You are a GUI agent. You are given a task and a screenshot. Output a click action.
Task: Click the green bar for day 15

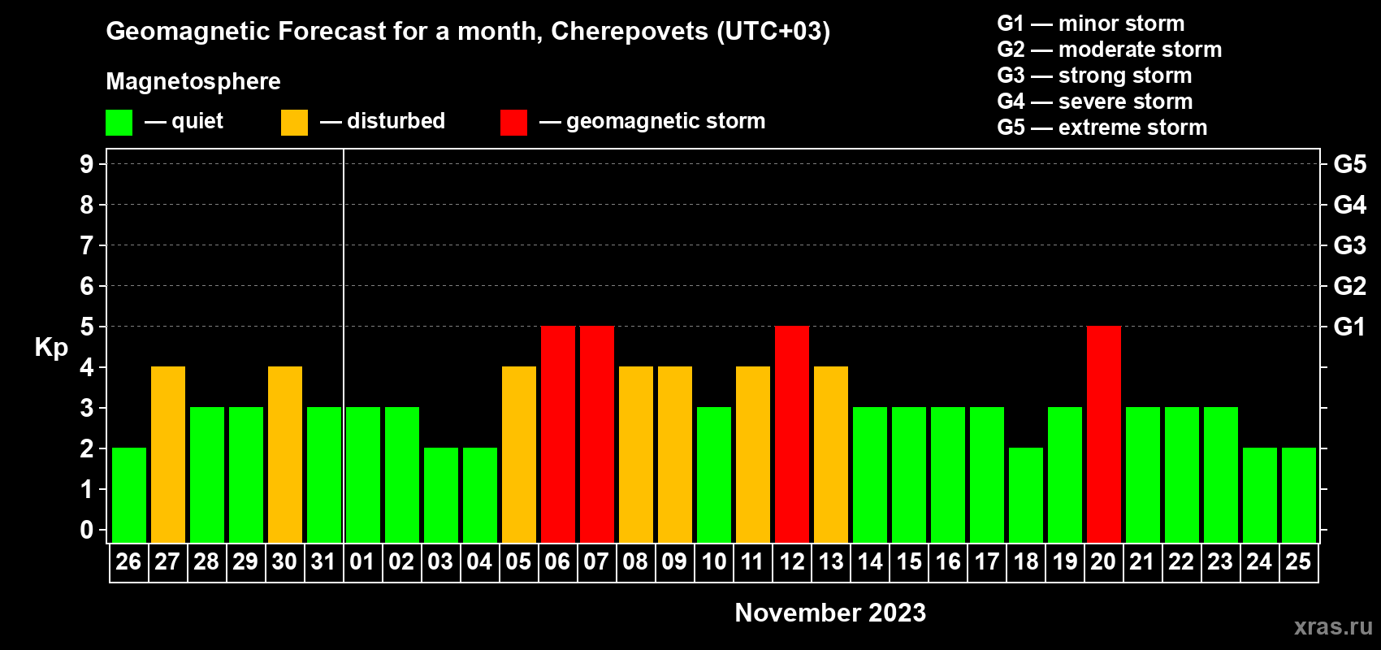click(909, 474)
